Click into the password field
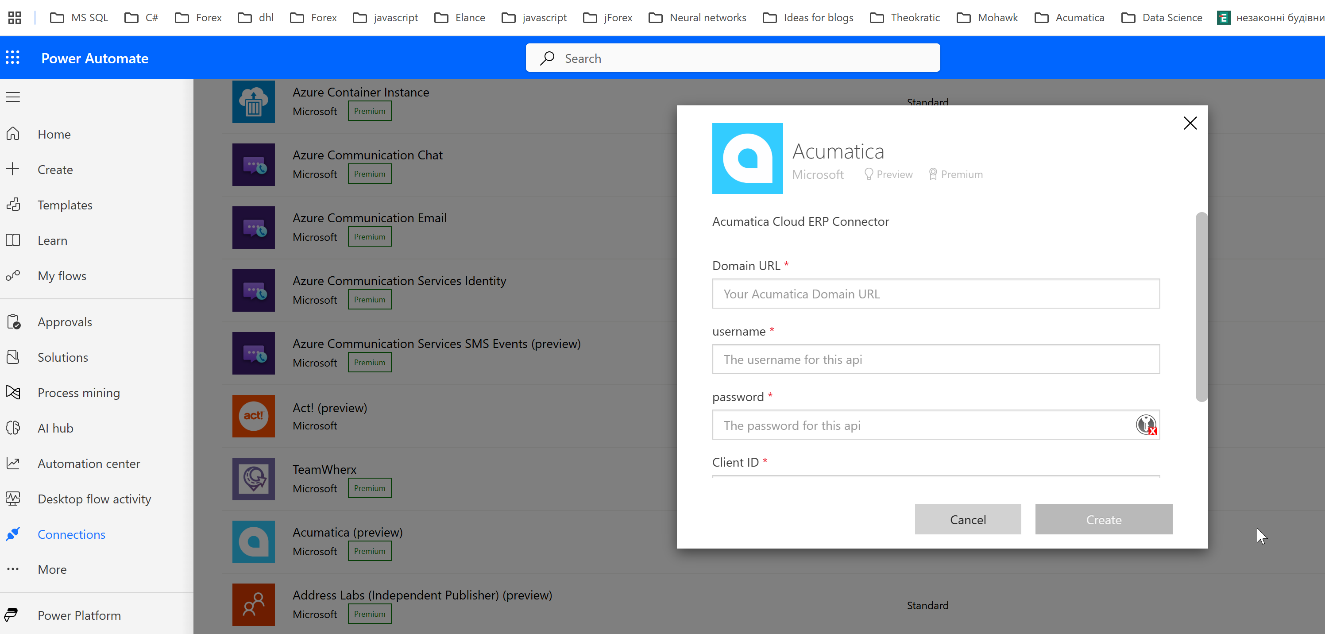The height and width of the screenshot is (634, 1325). click(x=935, y=425)
